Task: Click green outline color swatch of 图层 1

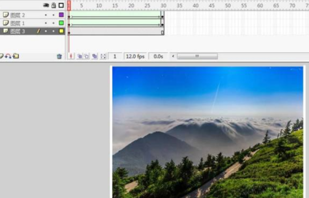Action: coord(61,23)
